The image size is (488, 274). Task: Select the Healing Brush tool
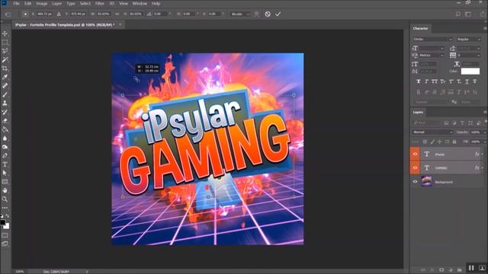(5, 86)
